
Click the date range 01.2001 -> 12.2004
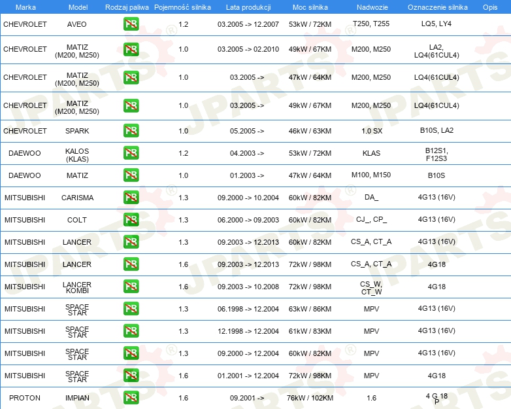[248, 376]
